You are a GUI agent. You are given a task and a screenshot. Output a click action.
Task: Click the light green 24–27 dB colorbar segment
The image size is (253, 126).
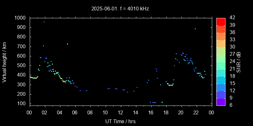coord(221,58)
